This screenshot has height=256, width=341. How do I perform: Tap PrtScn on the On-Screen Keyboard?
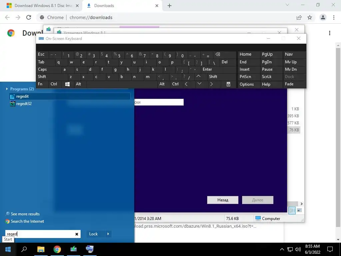coord(249,77)
